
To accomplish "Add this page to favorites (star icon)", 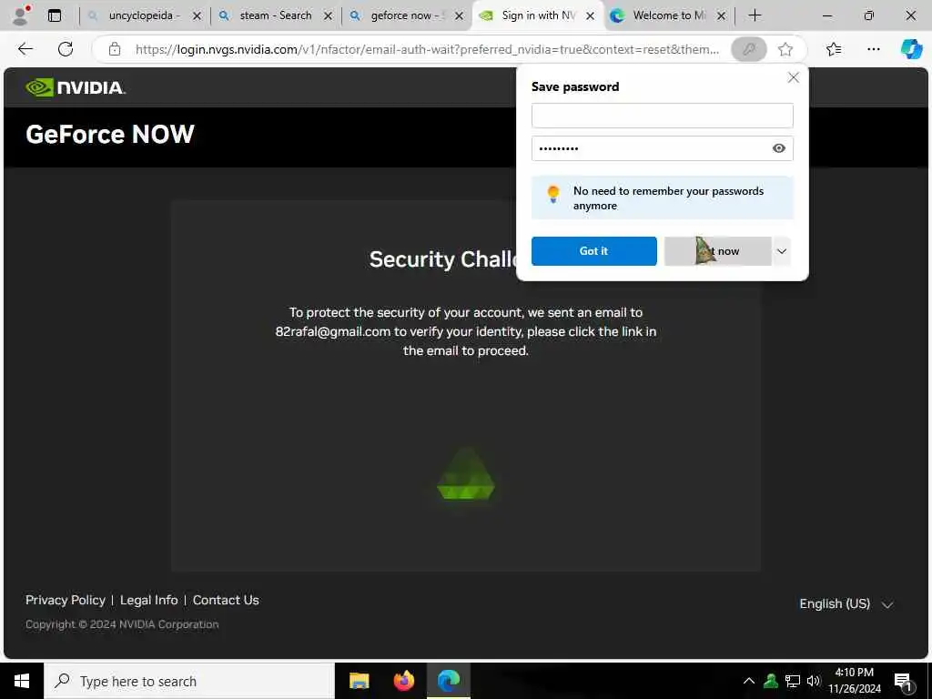I will (x=785, y=49).
